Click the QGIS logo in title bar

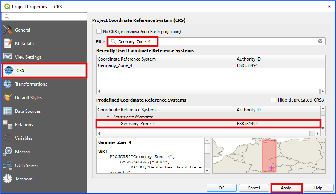7,7
